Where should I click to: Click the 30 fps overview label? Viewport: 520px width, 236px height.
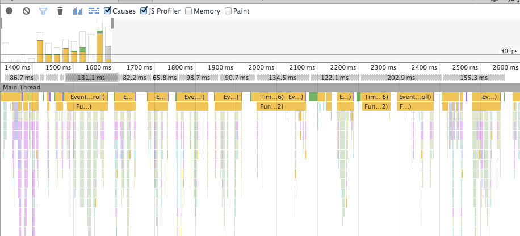(509, 52)
